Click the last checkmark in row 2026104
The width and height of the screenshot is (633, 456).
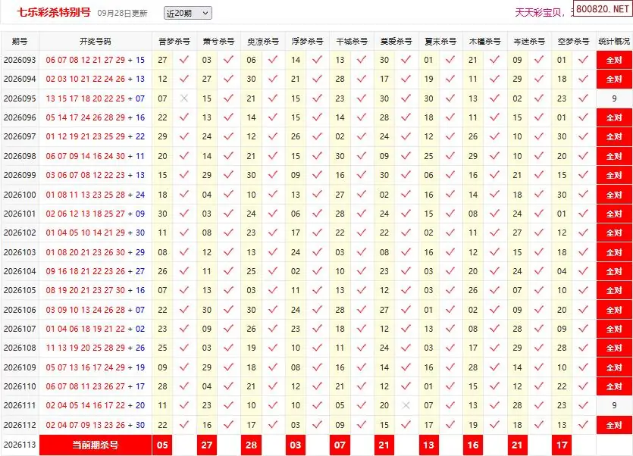pos(583,271)
